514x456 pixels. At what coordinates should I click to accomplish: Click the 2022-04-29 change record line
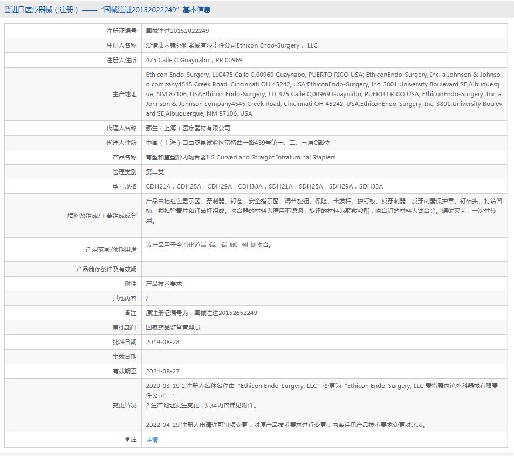[287, 425]
